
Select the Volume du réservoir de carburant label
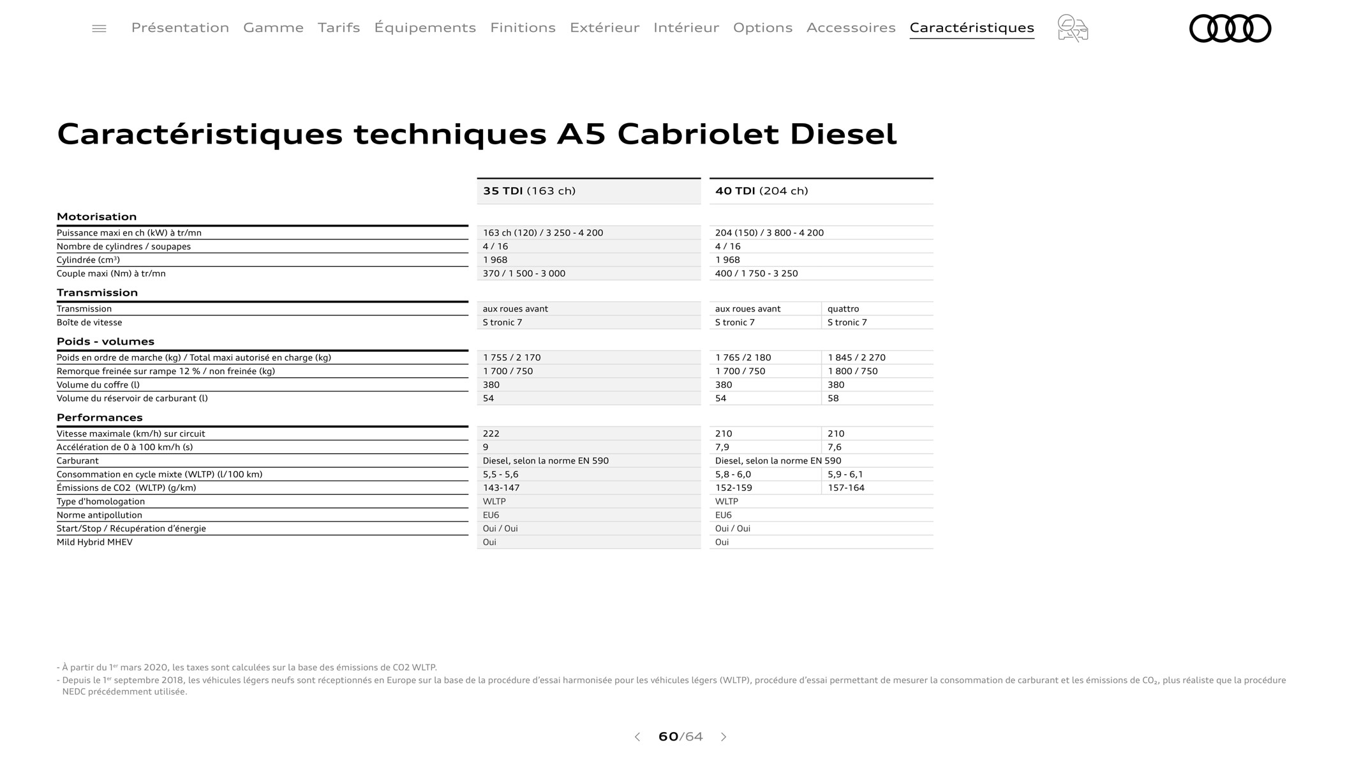(x=132, y=398)
